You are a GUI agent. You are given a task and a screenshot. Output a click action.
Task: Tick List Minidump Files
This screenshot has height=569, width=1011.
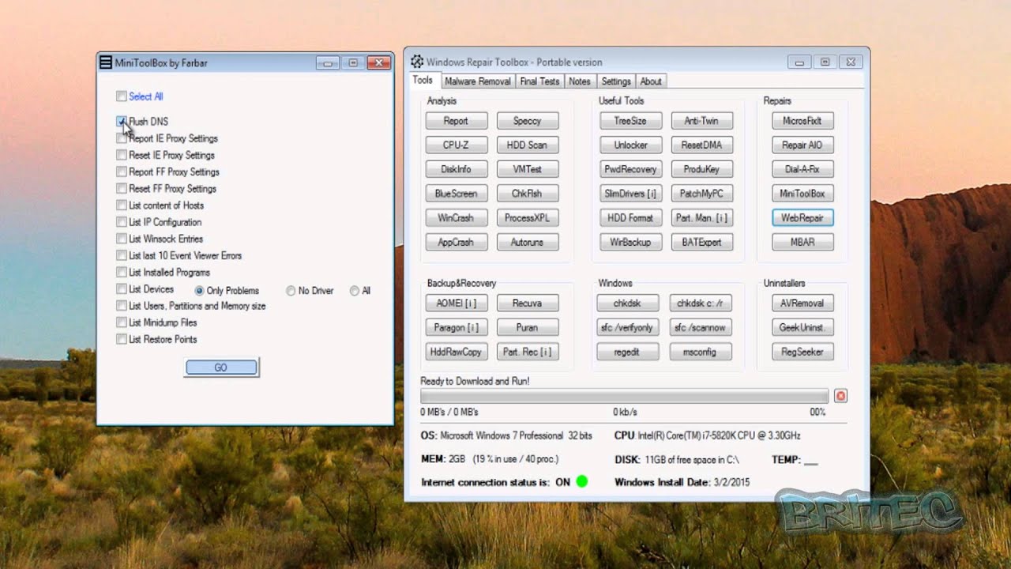point(121,322)
